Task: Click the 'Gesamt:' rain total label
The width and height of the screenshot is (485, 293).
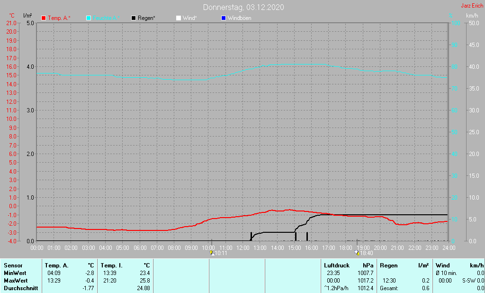Action: [389, 288]
